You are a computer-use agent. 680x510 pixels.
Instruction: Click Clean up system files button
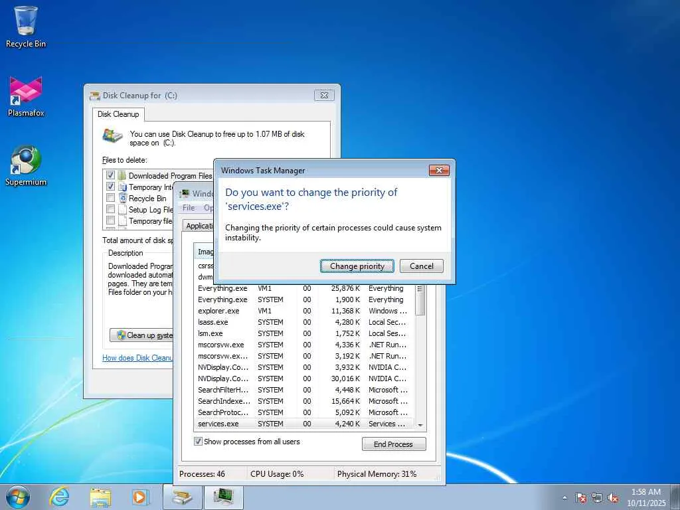coord(141,335)
